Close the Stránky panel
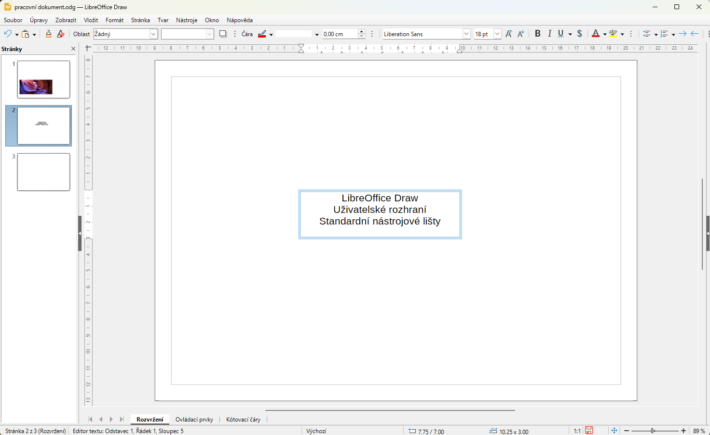This screenshot has height=435, width=710. [x=73, y=49]
